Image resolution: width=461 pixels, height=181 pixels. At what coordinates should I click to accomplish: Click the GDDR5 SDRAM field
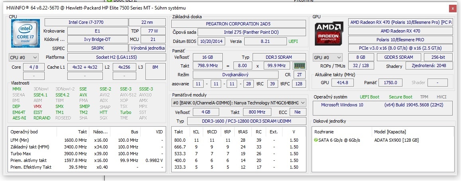point(399,57)
